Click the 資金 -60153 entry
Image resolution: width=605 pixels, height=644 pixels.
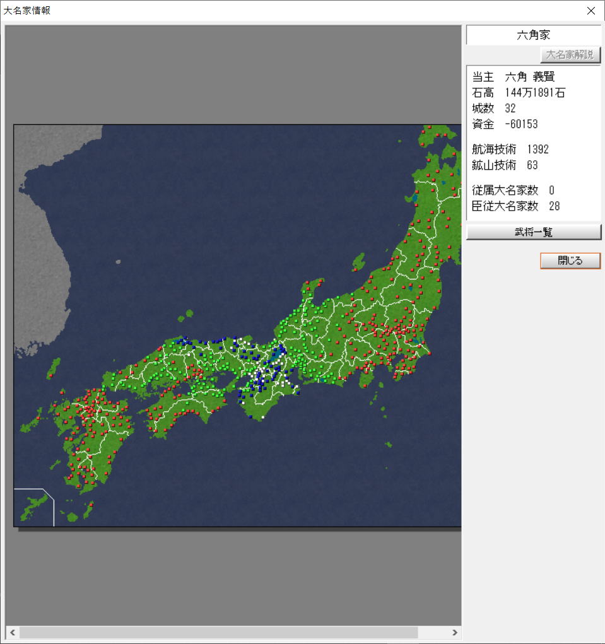pyautogui.click(x=505, y=124)
